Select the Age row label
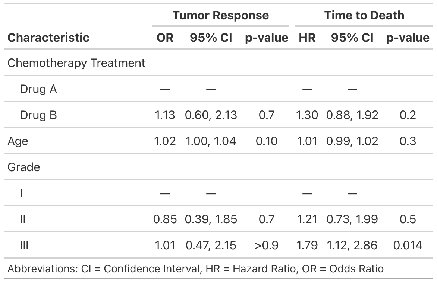437x282 pixels. (x=18, y=141)
